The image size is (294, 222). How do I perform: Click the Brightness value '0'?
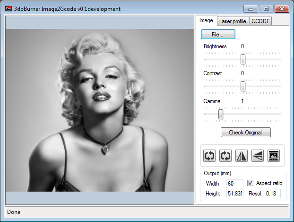(x=242, y=46)
